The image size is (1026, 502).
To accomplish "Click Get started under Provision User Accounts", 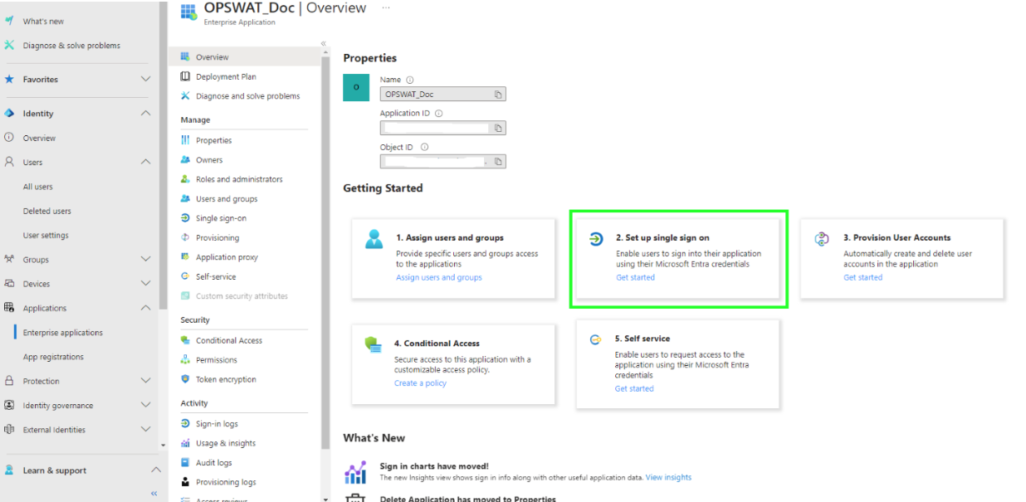I will point(863,277).
